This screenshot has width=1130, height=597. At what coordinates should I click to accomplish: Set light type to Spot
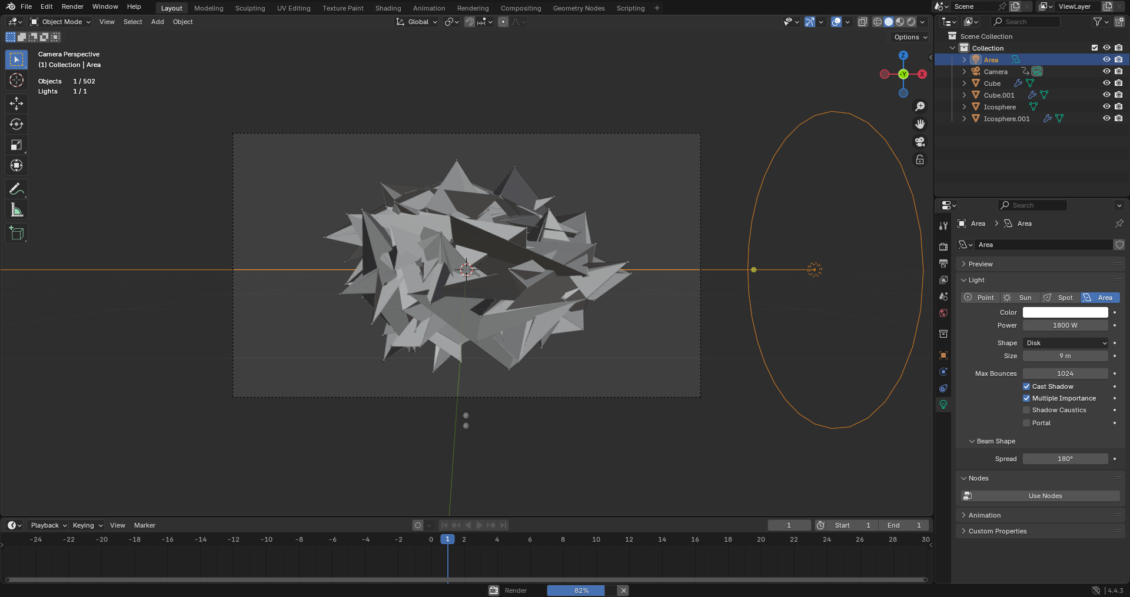[x=1060, y=298]
